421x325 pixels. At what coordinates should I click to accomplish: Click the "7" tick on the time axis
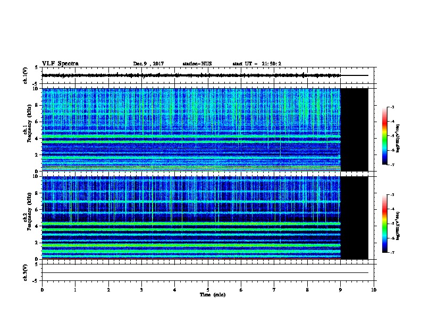pyautogui.click(x=274, y=290)
